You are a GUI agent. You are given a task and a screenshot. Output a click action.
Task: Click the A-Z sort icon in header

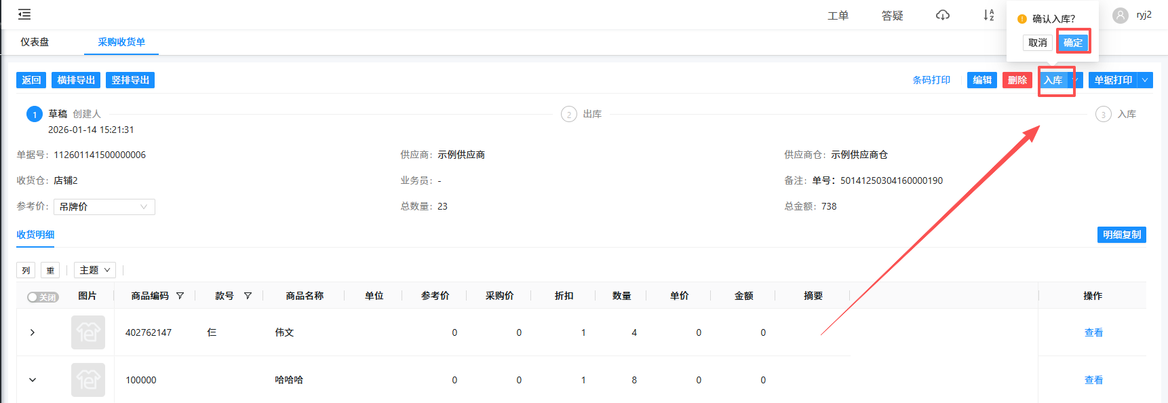(989, 15)
